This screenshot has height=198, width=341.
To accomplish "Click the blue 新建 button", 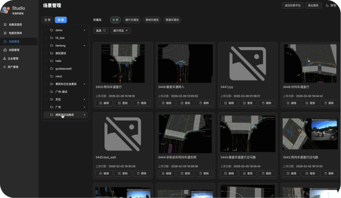I will [x=61, y=20].
